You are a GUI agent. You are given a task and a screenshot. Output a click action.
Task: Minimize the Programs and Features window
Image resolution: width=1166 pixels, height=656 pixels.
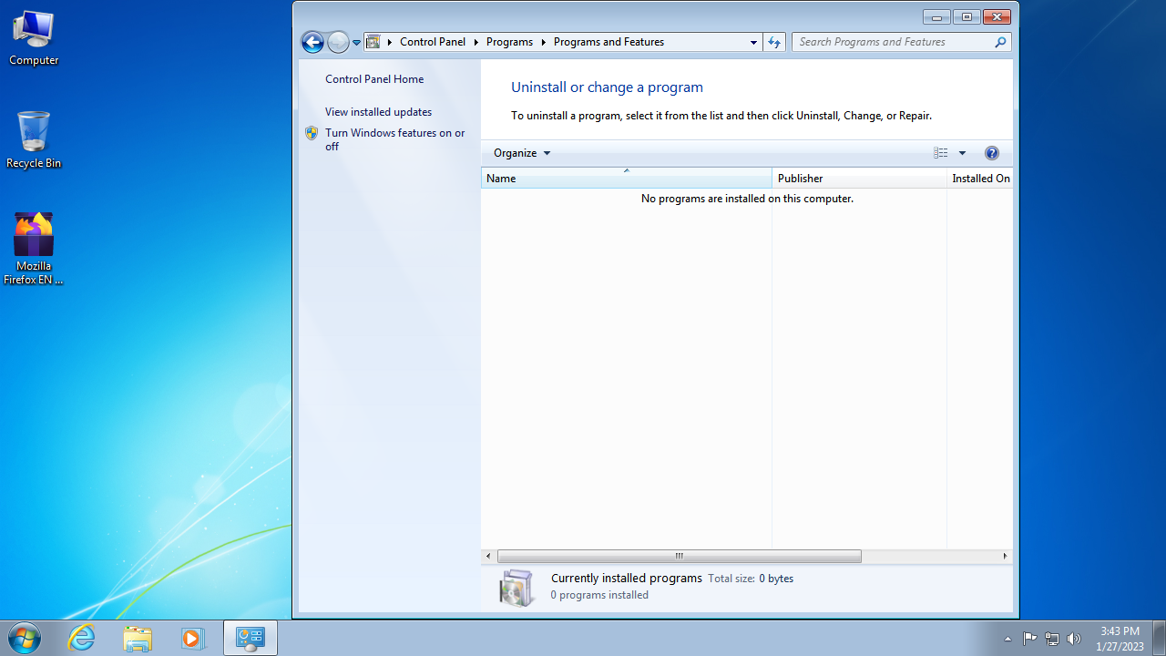click(x=936, y=16)
